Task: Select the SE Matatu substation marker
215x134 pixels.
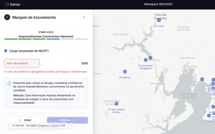Action: 209,116
